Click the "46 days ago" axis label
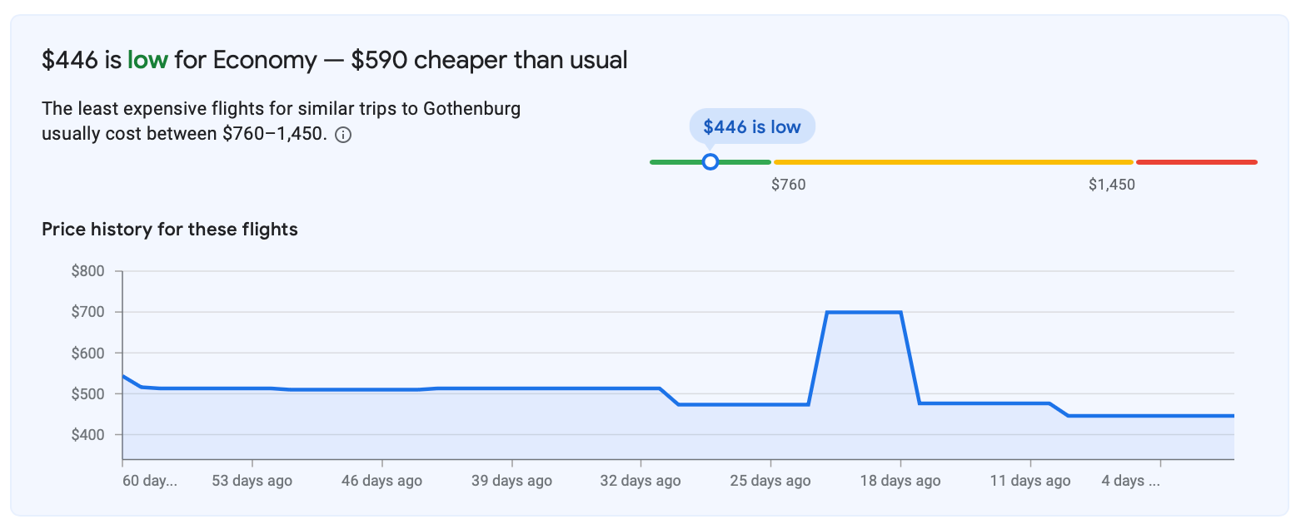 pos(381,481)
